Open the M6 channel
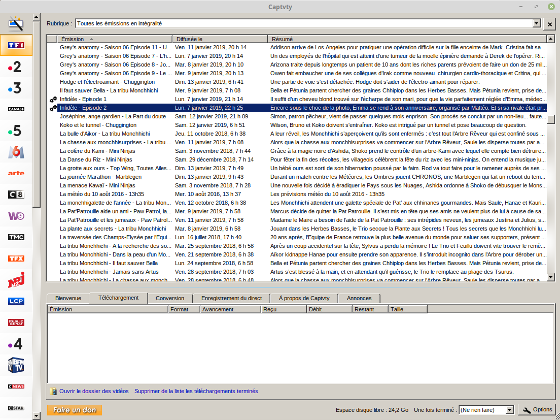The image size is (560, 420). coord(16,152)
